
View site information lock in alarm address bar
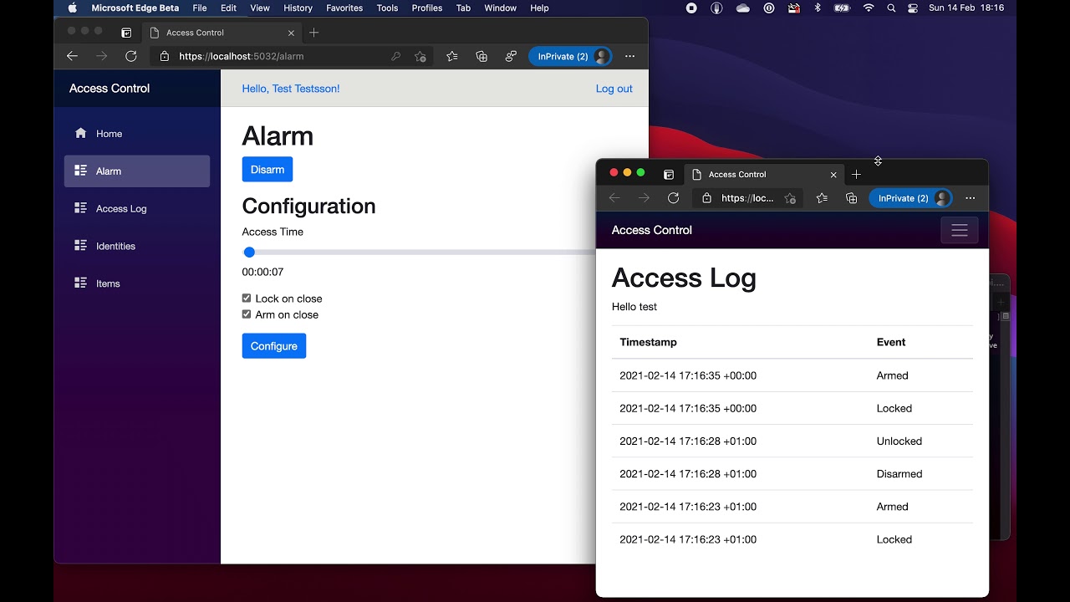coord(164,56)
